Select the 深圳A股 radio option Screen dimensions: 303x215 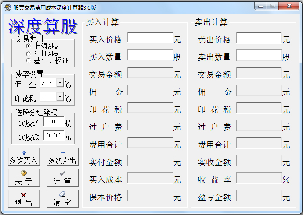point(29,53)
